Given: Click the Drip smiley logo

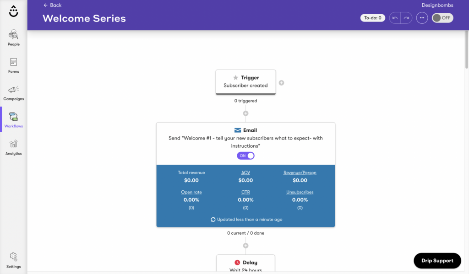Looking at the screenshot, I should click(x=13, y=11).
